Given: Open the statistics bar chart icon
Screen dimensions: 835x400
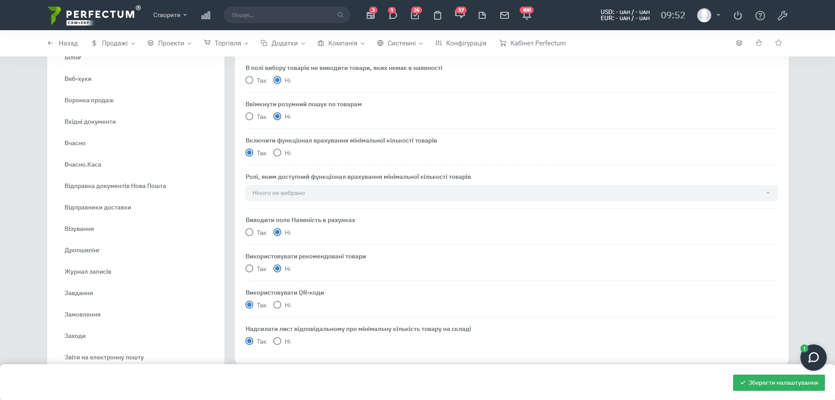Looking at the screenshot, I should click(x=206, y=15).
